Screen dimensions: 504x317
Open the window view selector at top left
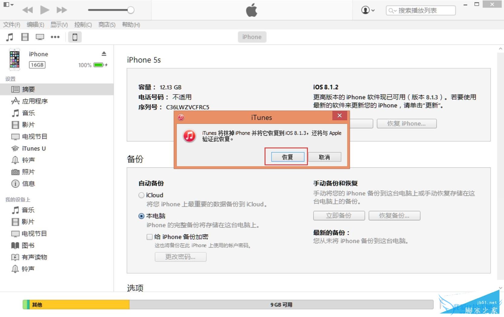[8, 5]
